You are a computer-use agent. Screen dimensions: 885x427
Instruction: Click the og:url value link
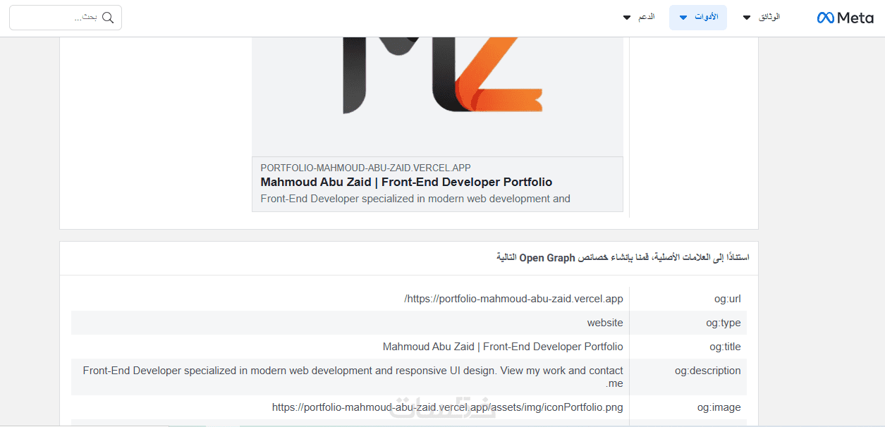tap(513, 299)
